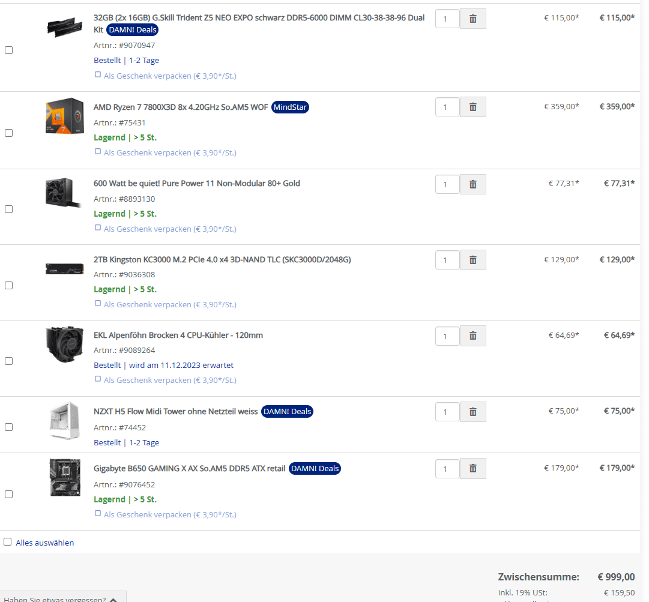Click quantity field for G.Skill Trident Z5 RAM
The width and height of the screenshot is (649, 602).
447,19
